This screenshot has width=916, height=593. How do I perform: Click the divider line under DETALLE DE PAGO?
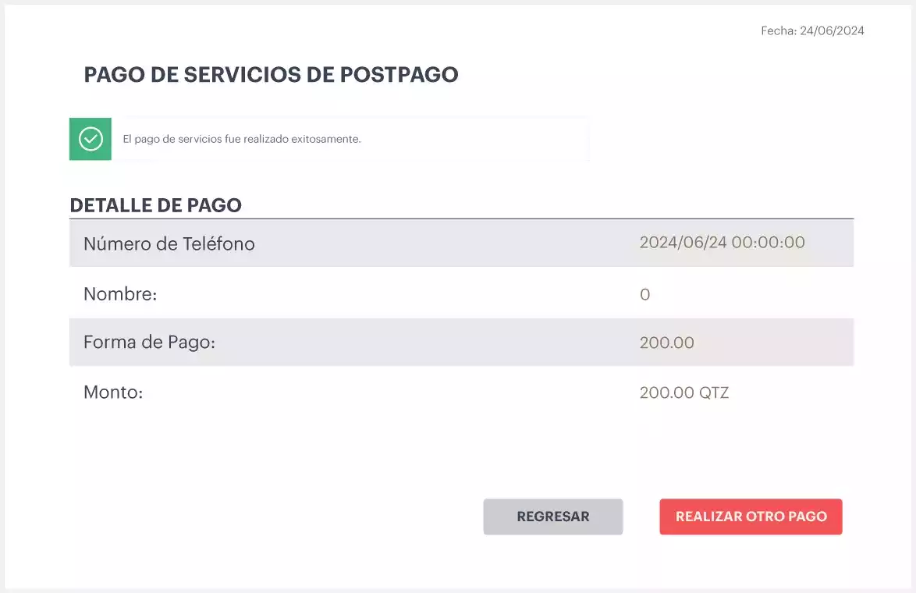point(461,218)
